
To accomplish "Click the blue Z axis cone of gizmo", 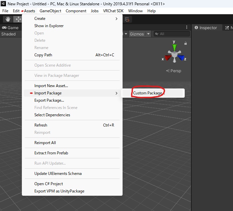I will coord(181,58).
